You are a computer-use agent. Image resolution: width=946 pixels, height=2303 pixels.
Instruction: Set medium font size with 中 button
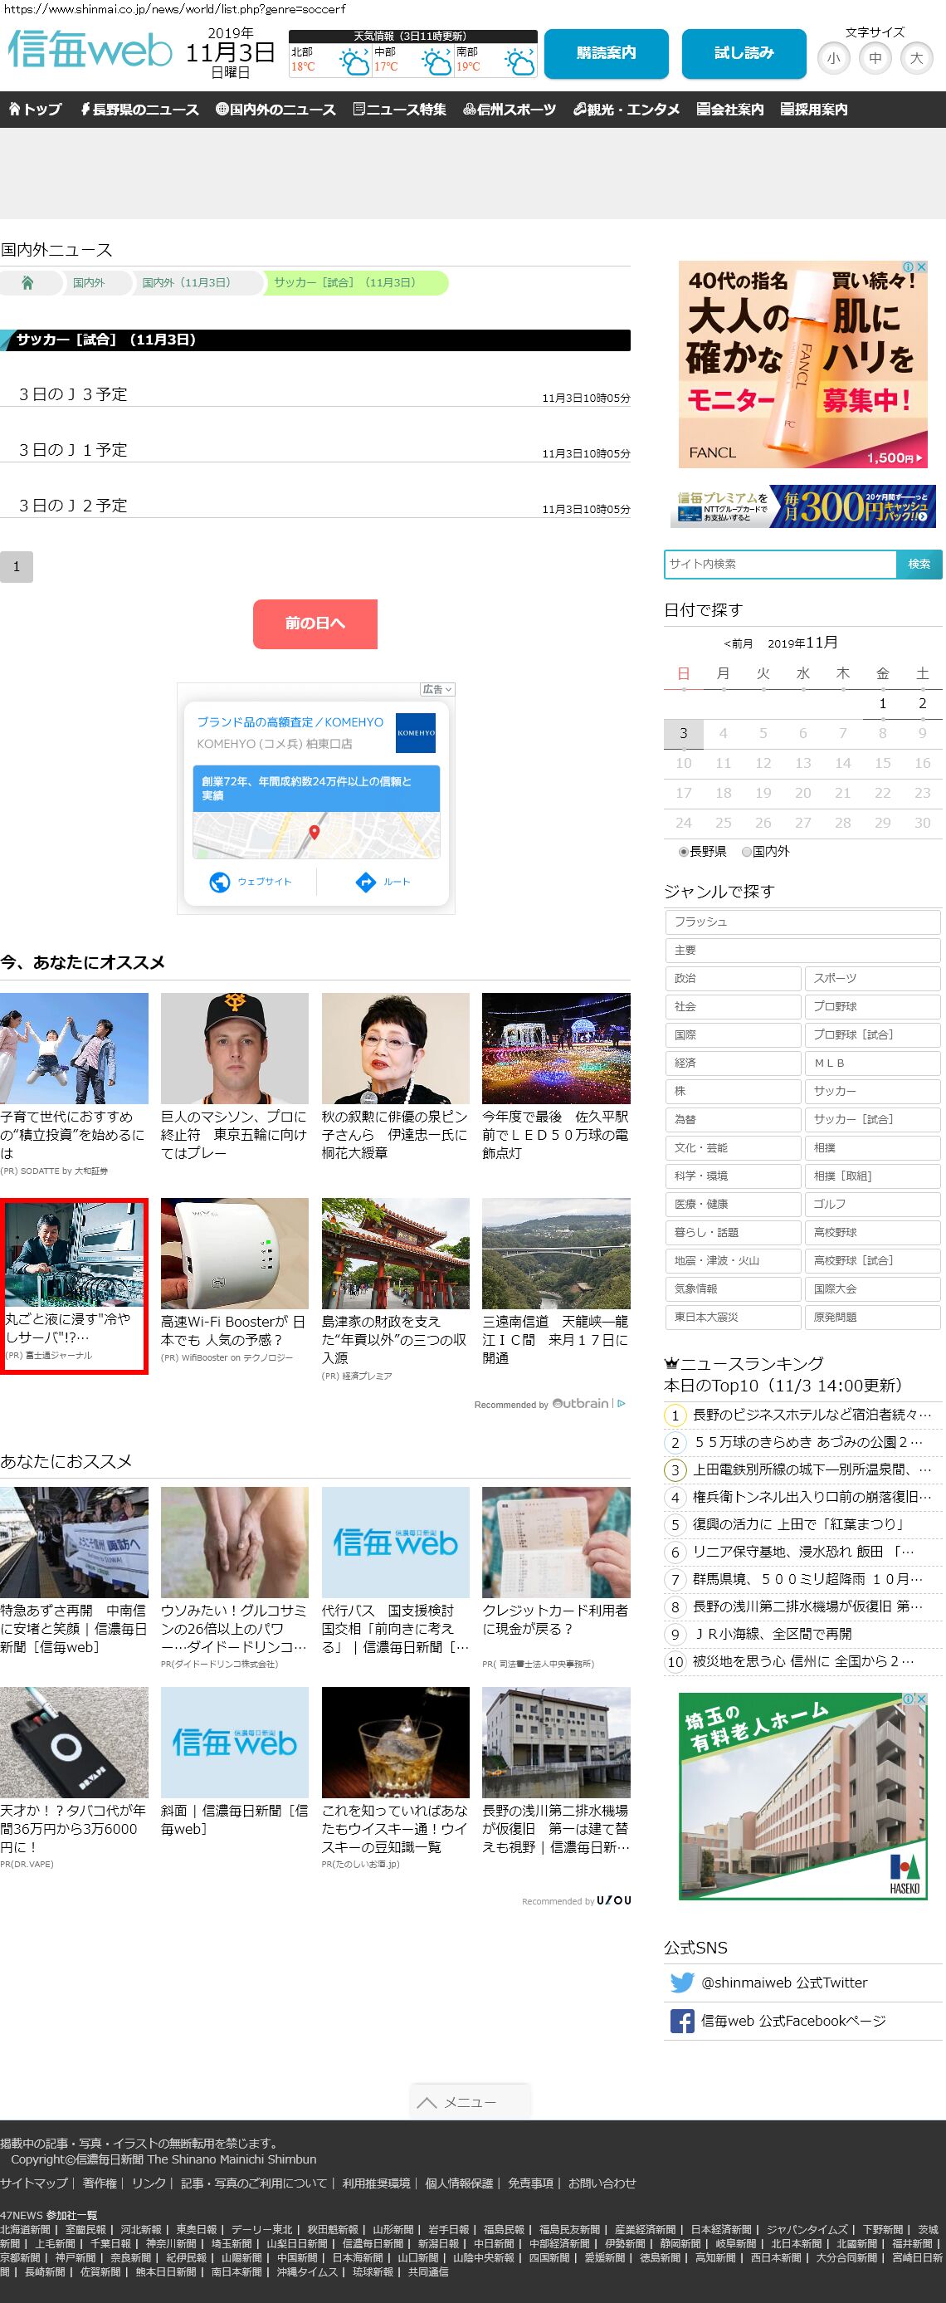coord(875,58)
